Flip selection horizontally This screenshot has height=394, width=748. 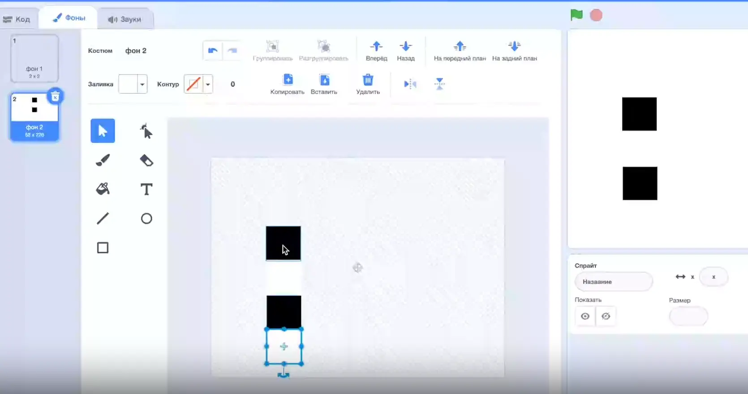(x=410, y=84)
